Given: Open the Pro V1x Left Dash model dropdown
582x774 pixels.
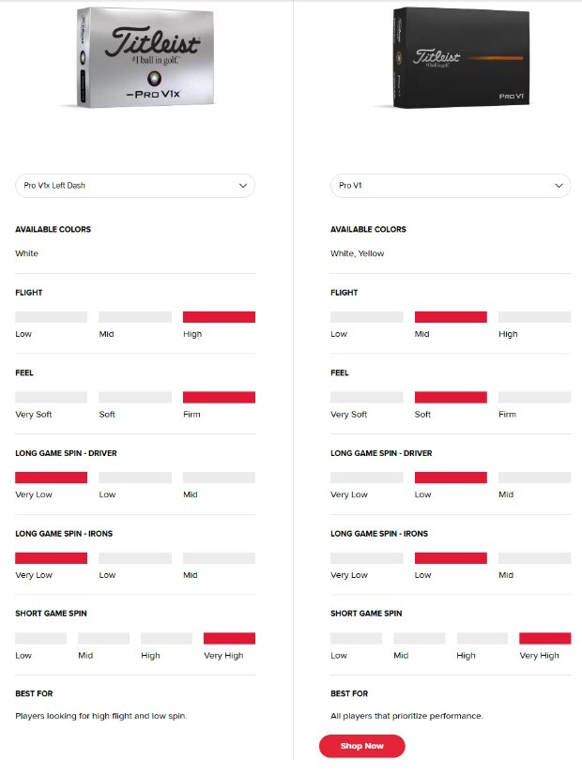Looking at the screenshot, I should point(135,186).
